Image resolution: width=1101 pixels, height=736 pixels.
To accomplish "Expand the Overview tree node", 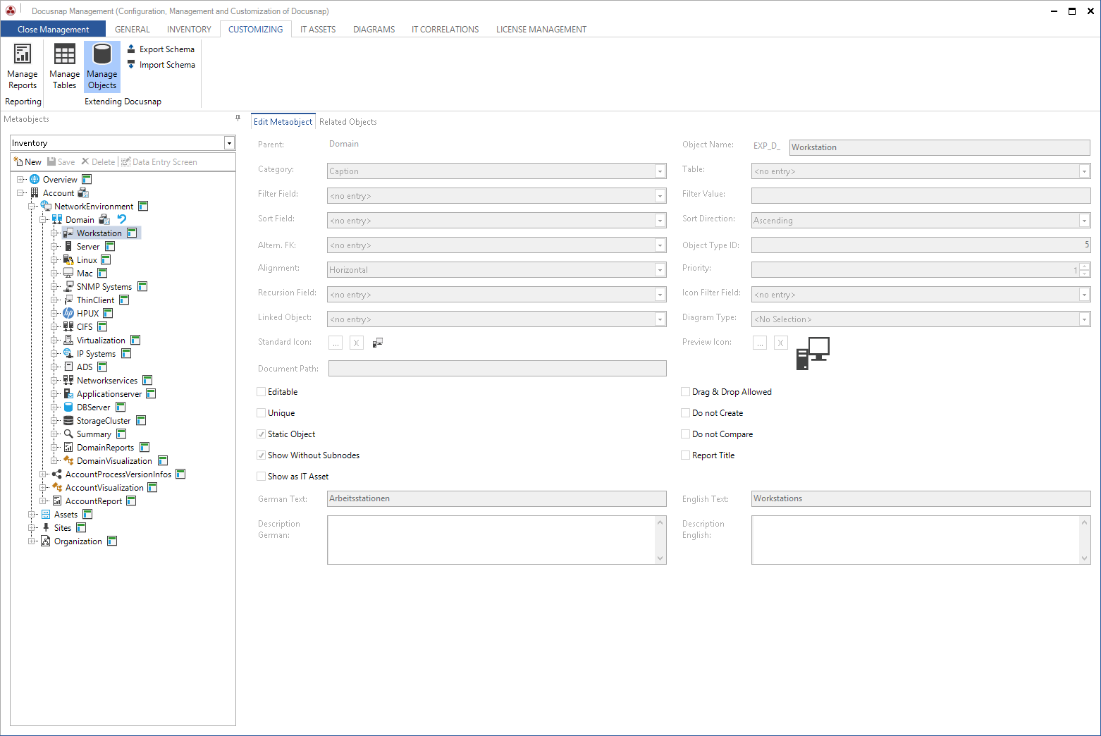I will [20, 179].
